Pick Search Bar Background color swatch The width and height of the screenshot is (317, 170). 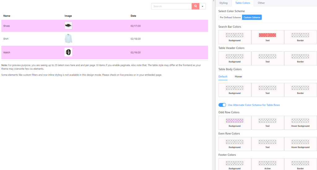point(235,35)
